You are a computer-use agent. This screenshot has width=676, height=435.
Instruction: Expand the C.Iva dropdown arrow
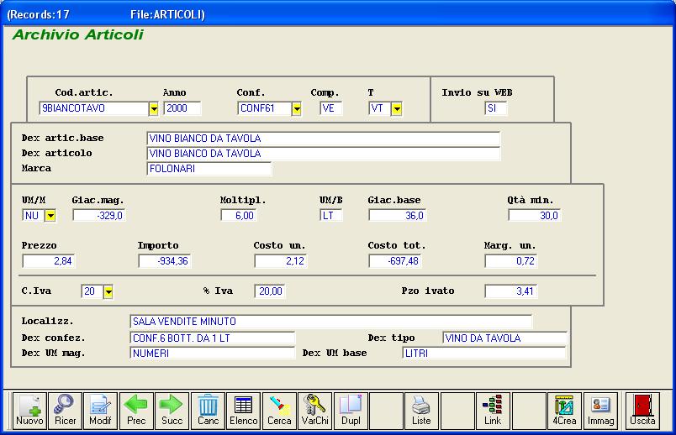[x=108, y=291]
